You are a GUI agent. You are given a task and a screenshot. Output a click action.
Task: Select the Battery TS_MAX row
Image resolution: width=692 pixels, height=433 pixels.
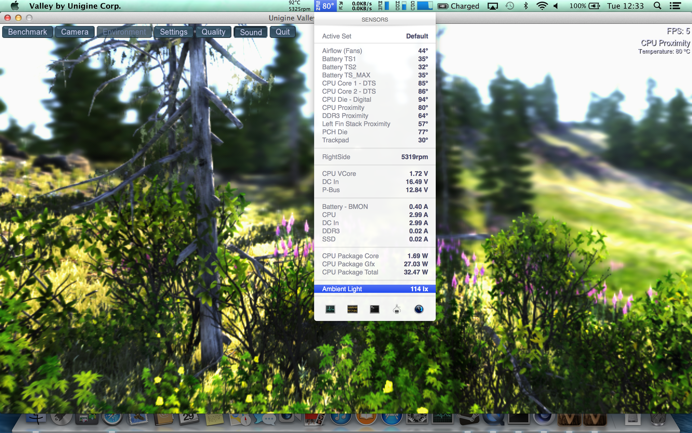375,75
